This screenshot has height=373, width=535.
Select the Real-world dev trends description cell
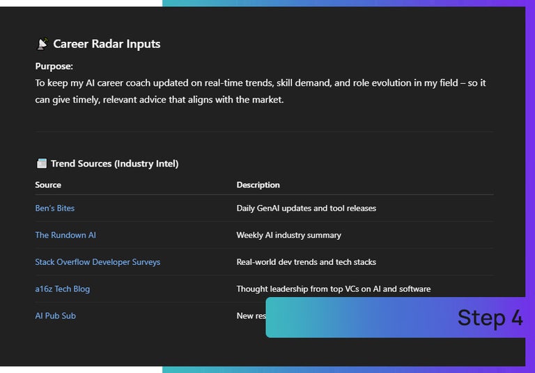coord(306,262)
